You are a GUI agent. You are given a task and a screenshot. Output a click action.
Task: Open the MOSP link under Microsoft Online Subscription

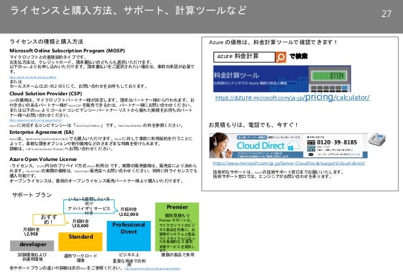(x=33, y=77)
